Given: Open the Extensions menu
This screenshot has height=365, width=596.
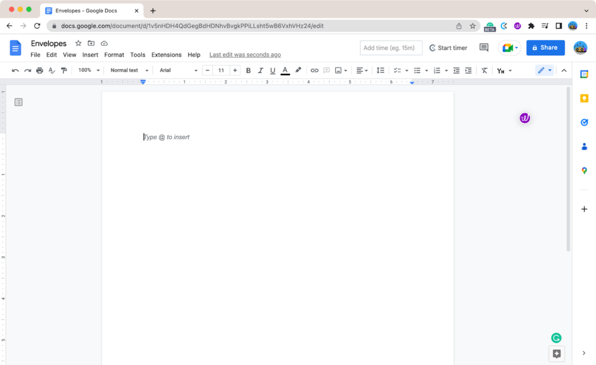Looking at the screenshot, I should coord(166,54).
